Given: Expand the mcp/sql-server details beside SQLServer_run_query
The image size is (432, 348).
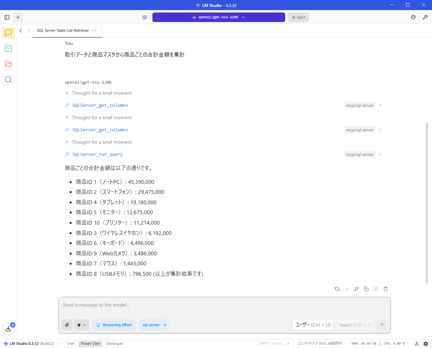Looking at the screenshot, I should (x=380, y=154).
